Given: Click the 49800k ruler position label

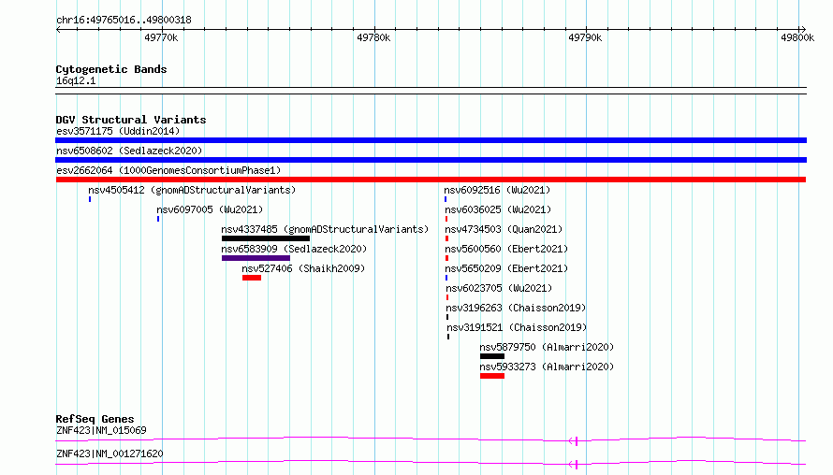Looking at the screenshot, I should click(x=797, y=37).
